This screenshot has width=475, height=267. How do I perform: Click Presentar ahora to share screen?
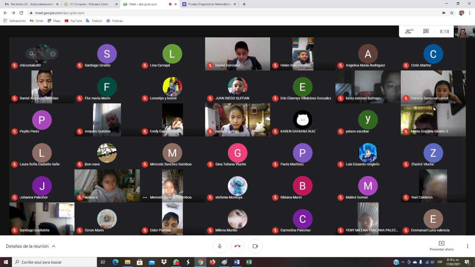[x=441, y=246]
